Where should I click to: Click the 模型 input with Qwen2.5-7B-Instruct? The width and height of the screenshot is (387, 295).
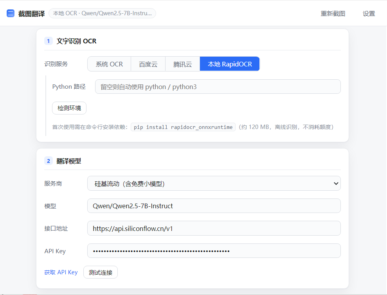tap(214, 206)
